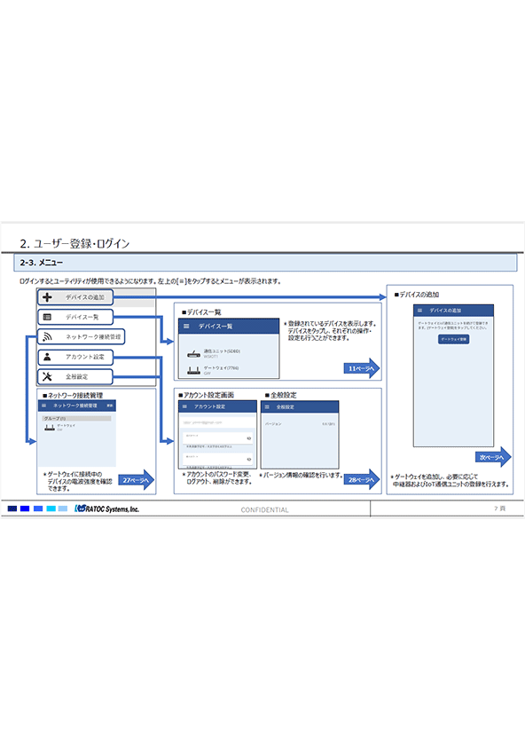Click the 次ページへ arrow
Viewport: 525px width, 741px height.
[493, 457]
